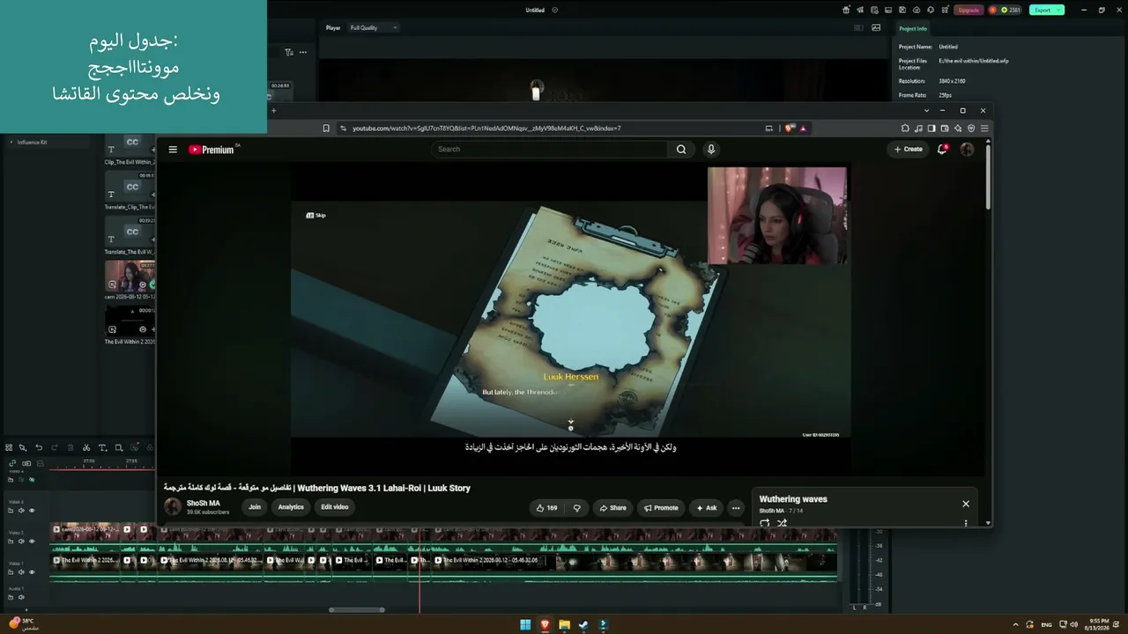Open more actions for the YouTube video
The image size is (1128, 634).
click(x=736, y=508)
